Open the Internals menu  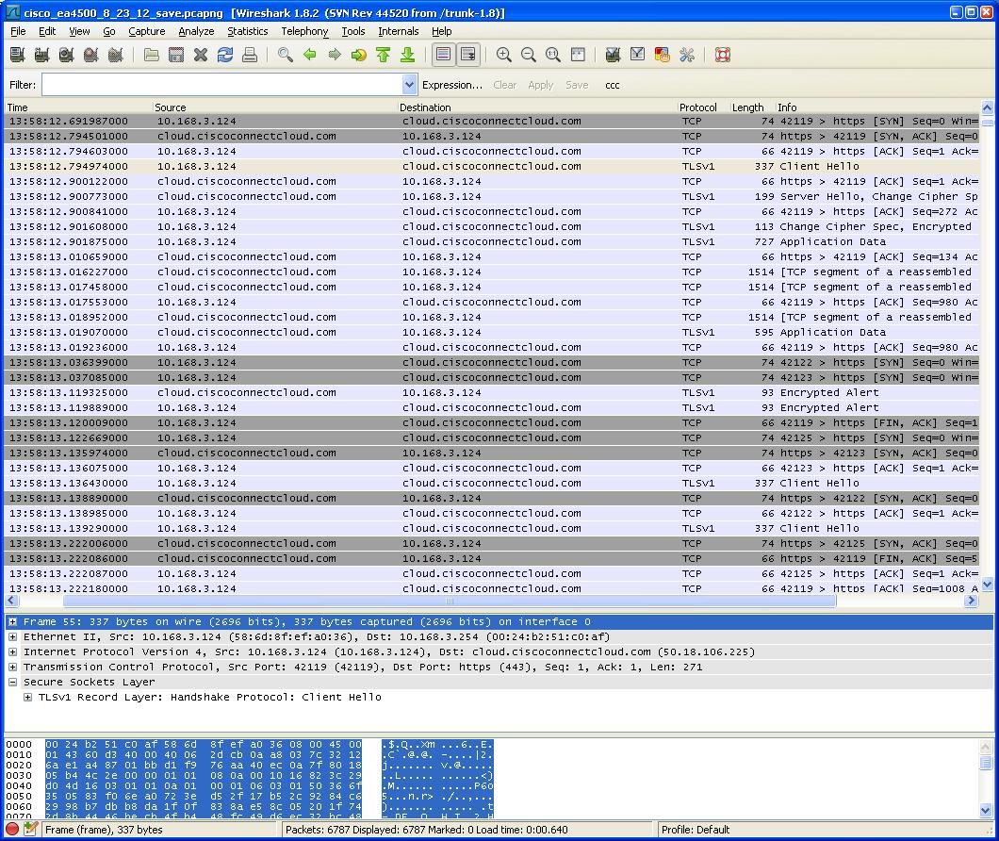(399, 31)
